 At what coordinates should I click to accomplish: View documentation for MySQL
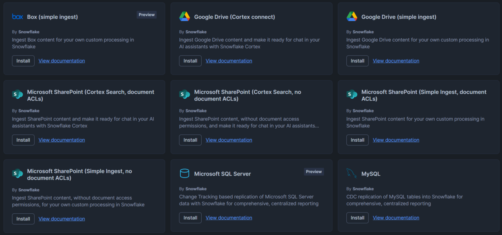[x=396, y=218]
